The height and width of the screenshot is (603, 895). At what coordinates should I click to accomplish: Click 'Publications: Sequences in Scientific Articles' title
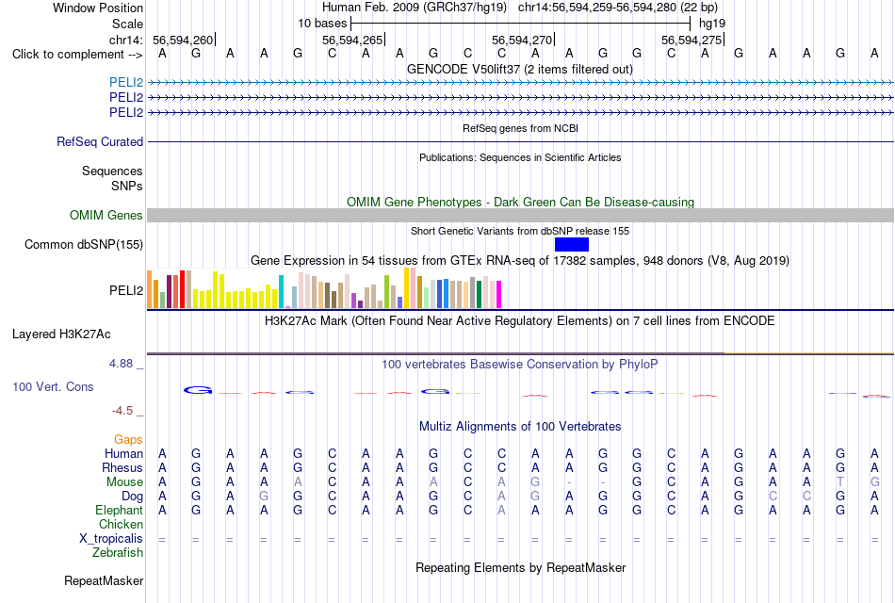tap(520, 157)
